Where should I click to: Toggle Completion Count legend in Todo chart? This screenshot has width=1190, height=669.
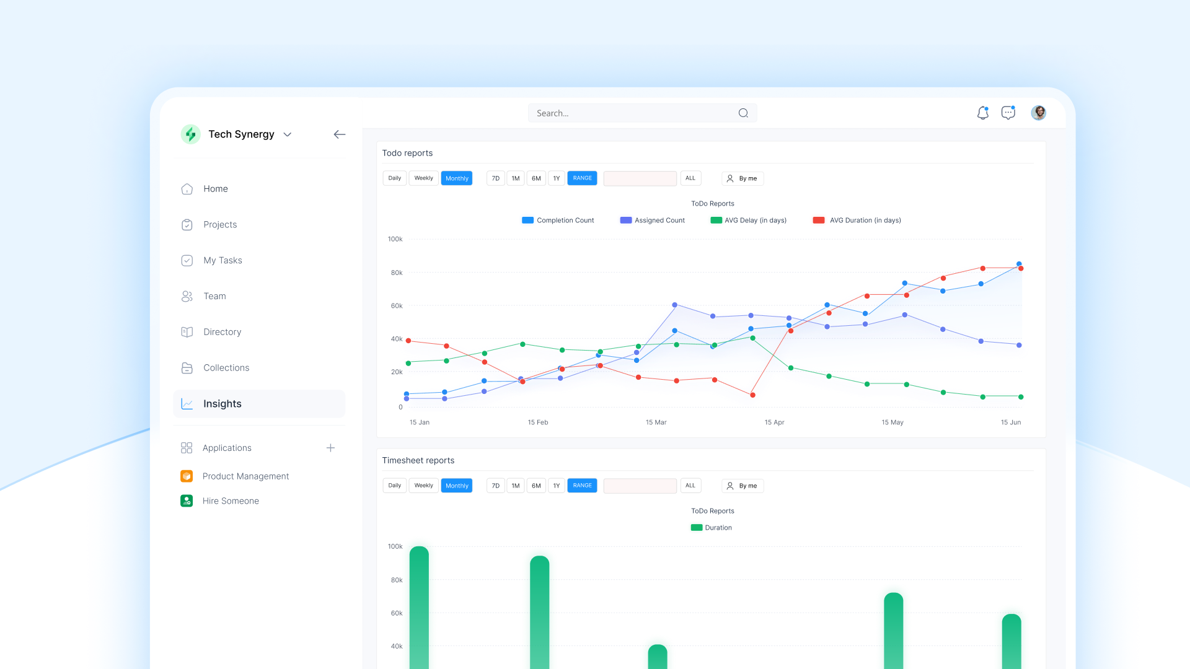point(558,221)
